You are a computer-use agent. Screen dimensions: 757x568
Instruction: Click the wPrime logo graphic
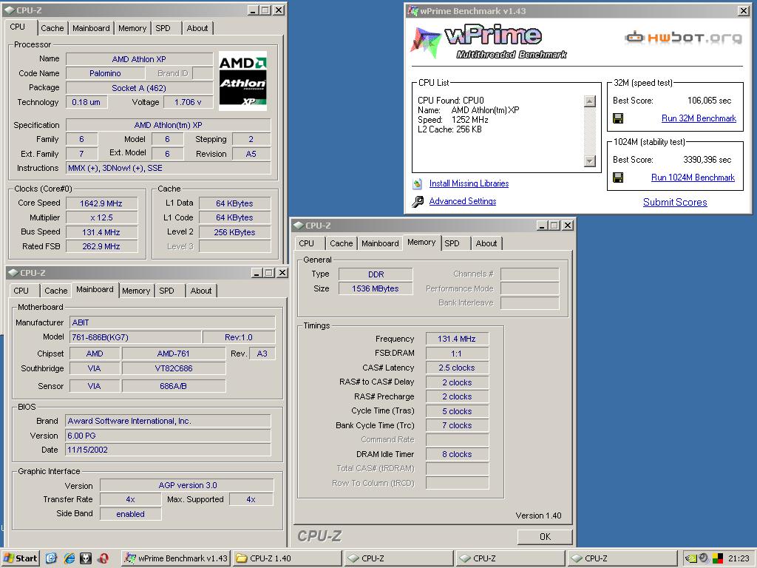pyautogui.click(x=488, y=42)
